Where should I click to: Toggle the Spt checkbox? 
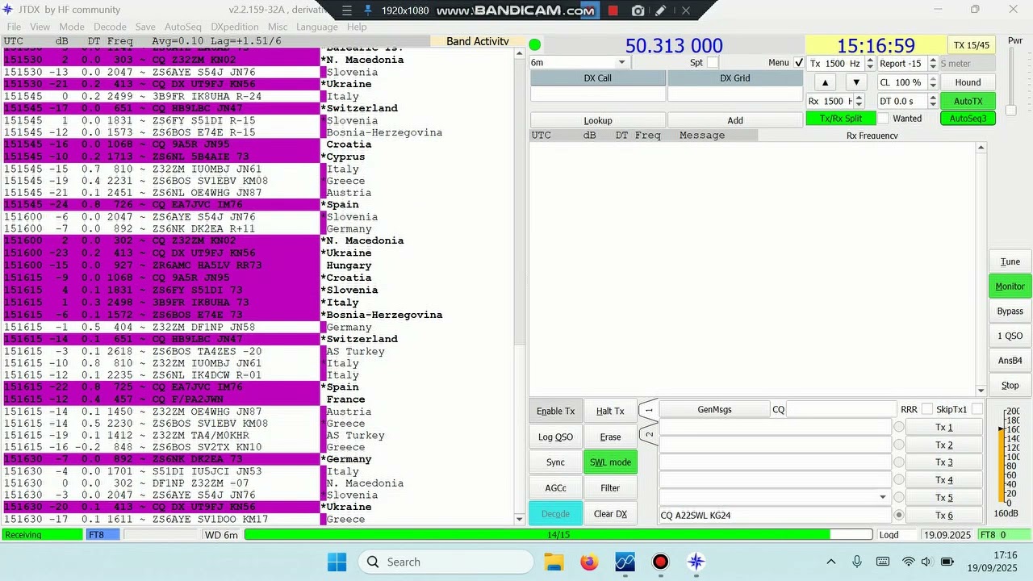(x=713, y=63)
